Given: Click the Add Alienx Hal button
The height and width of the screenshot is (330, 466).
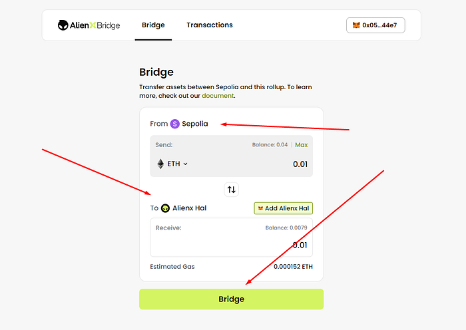Looking at the screenshot, I should pyautogui.click(x=283, y=208).
